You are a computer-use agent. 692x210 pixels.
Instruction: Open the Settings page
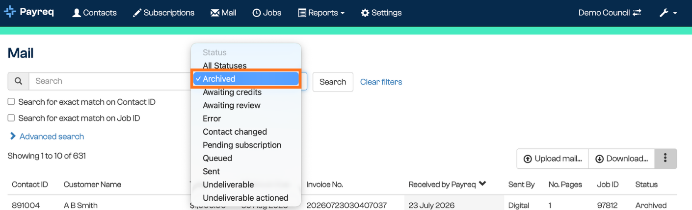click(381, 13)
